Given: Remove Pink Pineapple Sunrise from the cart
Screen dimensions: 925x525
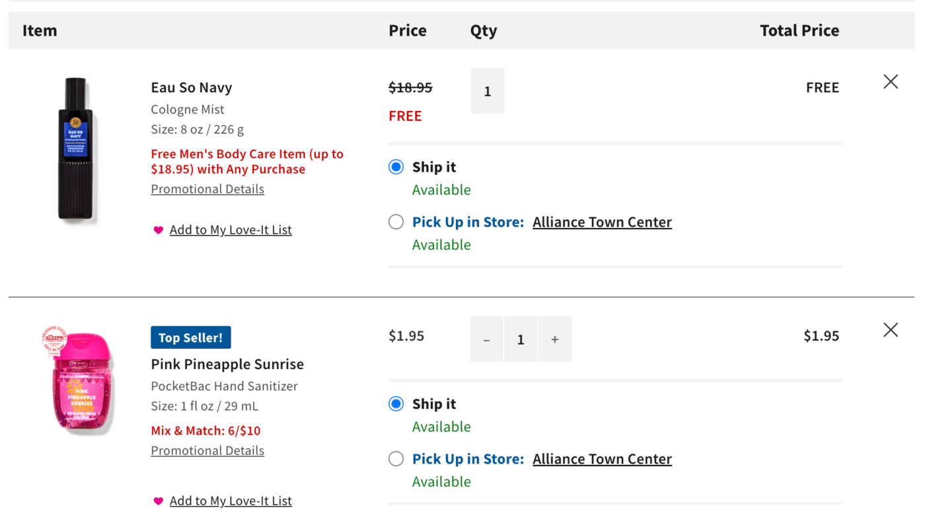Looking at the screenshot, I should (890, 329).
